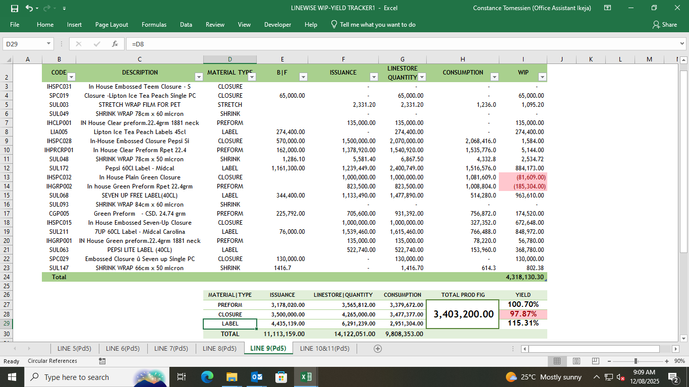The height and width of the screenshot is (387, 689).
Task: Open the CODE column filter dropdown
Action: click(x=71, y=77)
